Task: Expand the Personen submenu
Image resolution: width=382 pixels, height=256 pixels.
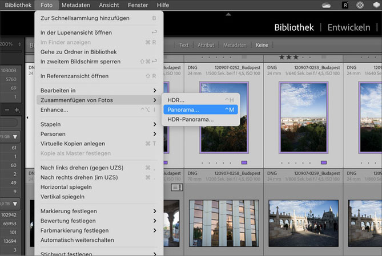Action: click(x=99, y=134)
